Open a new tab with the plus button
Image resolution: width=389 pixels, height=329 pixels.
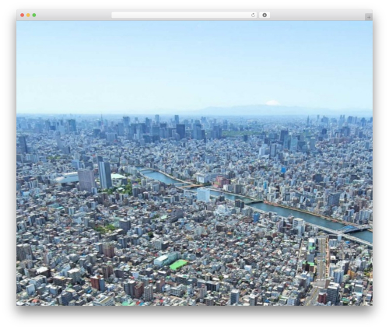[x=369, y=17]
